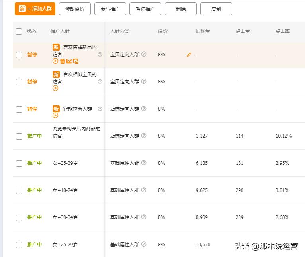Click the 推广中 status of 女+35-39岁
The width and height of the screenshot is (305, 257).
tap(34, 163)
